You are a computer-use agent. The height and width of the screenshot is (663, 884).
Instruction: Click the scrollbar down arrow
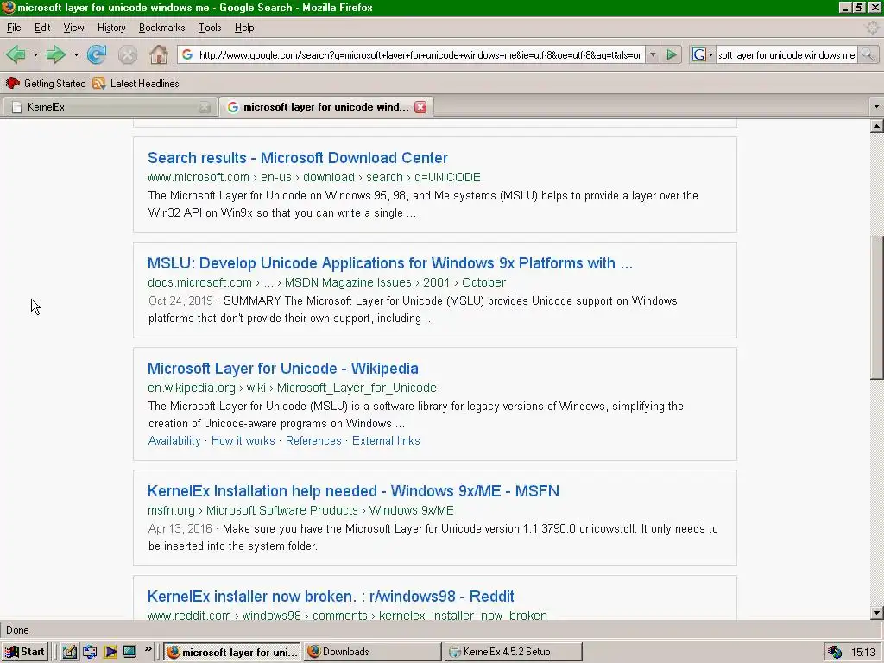pyautogui.click(x=876, y=613)
